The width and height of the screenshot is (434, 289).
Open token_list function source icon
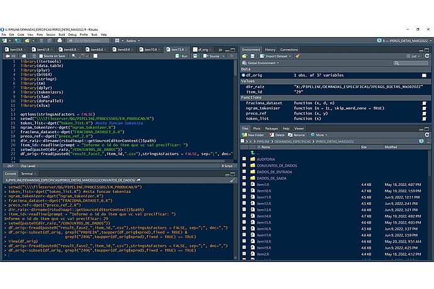click(x=424, y=119)
